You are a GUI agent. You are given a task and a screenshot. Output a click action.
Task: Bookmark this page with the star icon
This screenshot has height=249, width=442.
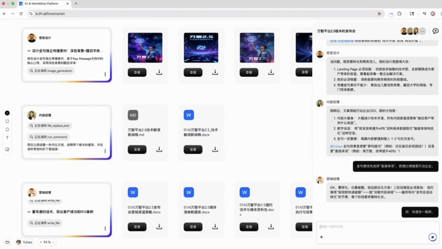[379, 14]
